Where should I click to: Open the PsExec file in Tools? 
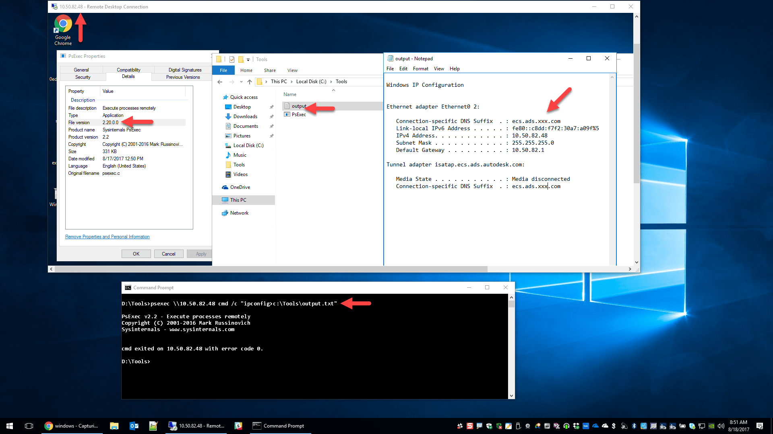299,115
